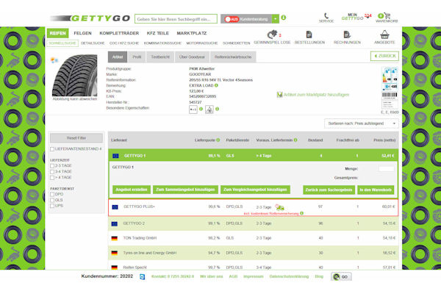The image size is (441, 294).
Task: Check the LIEFERANTENBESTAND 4 checkbox
Action: (52, 149)
